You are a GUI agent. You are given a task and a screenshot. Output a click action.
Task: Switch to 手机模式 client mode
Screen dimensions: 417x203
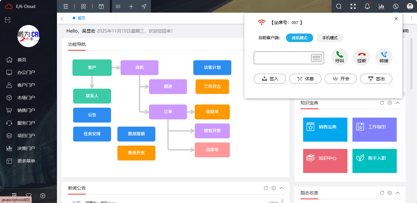click(330, 38)
